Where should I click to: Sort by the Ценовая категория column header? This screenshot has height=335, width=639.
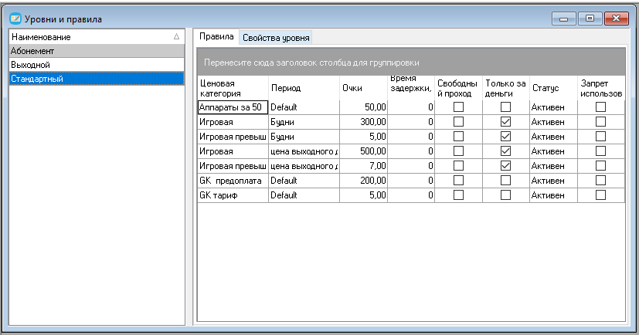(x=233, y=88)
